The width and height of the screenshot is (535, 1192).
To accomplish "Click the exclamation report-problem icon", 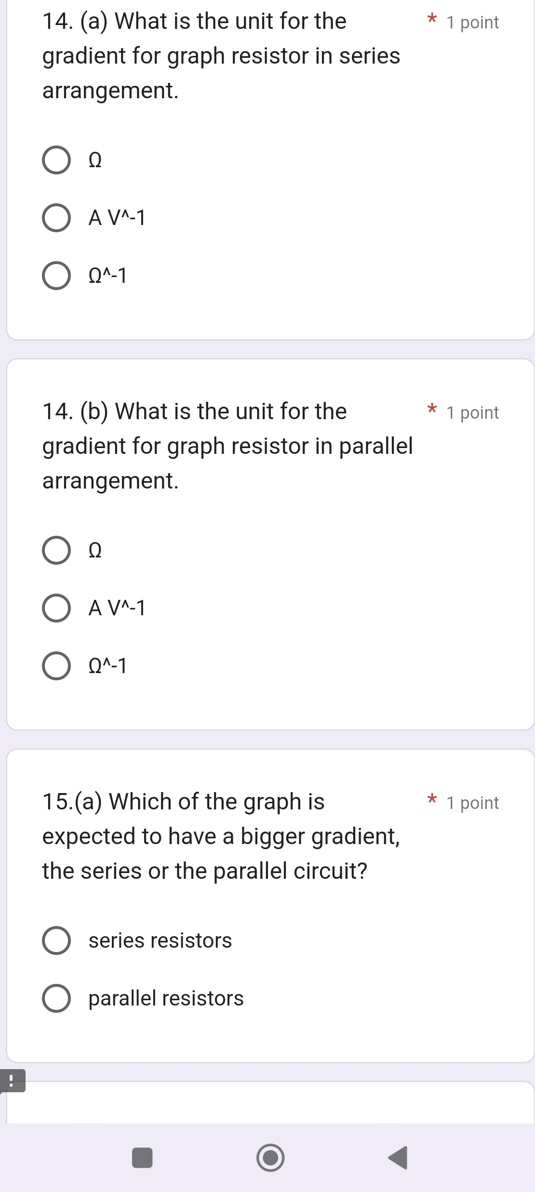I will pyautogui.click(x=12, y=1081).
